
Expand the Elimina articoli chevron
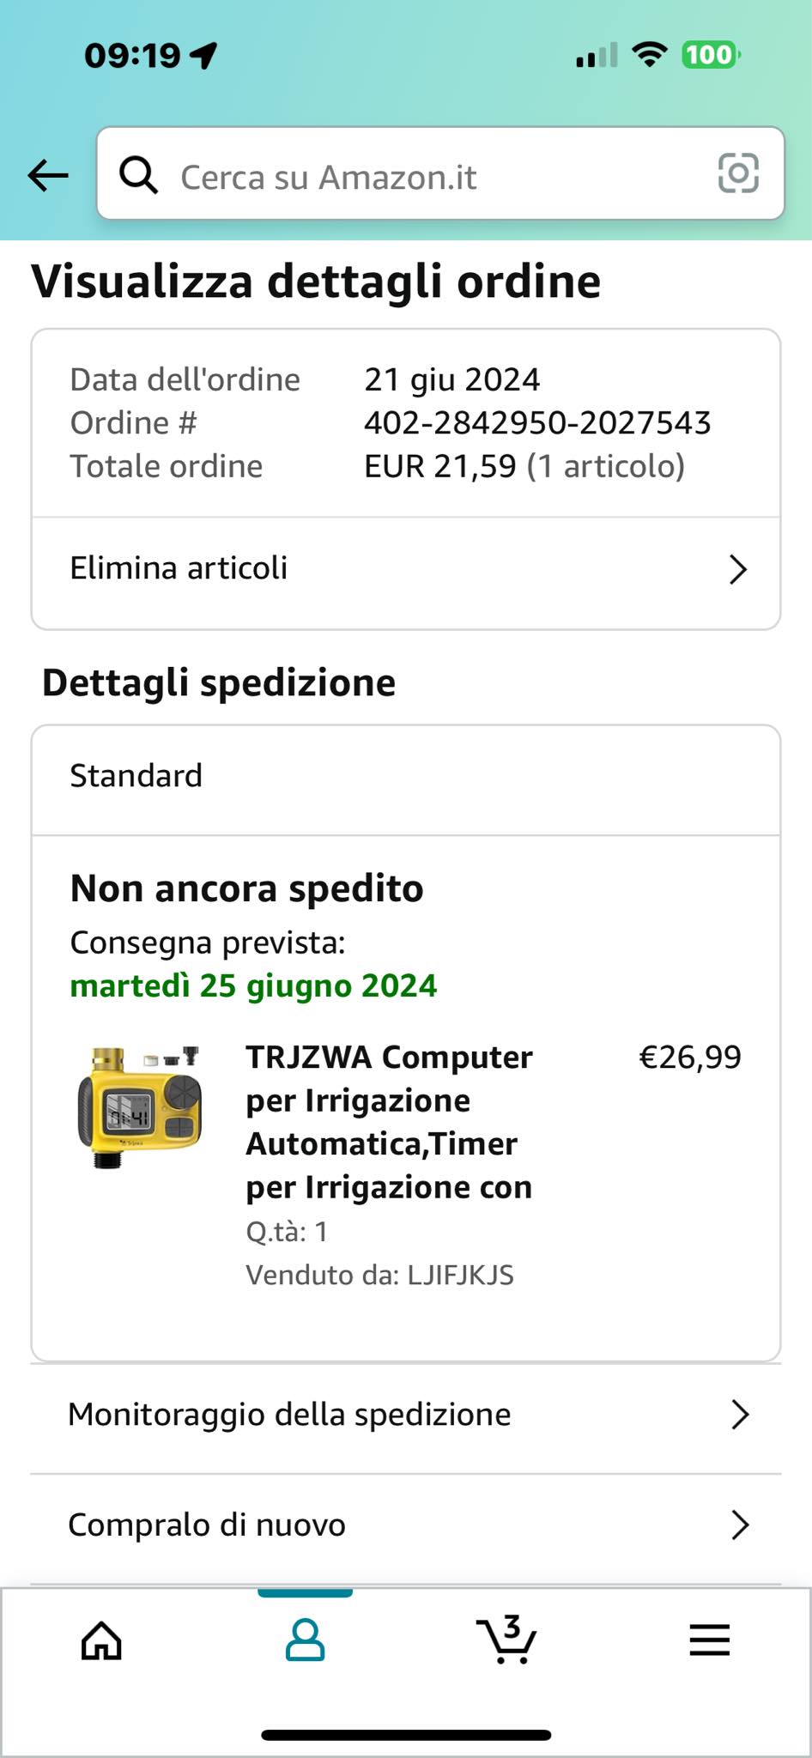pos(738,569)
